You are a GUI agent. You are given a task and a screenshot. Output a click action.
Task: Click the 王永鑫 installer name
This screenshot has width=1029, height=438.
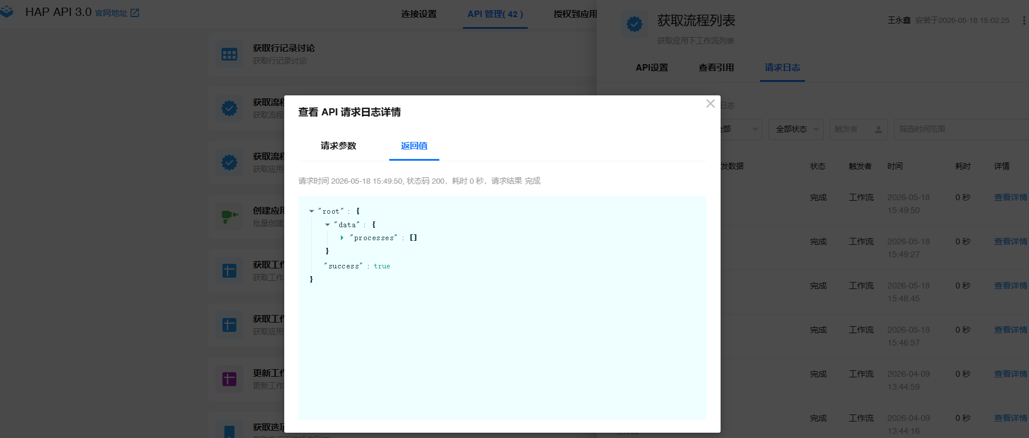pyautogui.click(x=899, y=21)
